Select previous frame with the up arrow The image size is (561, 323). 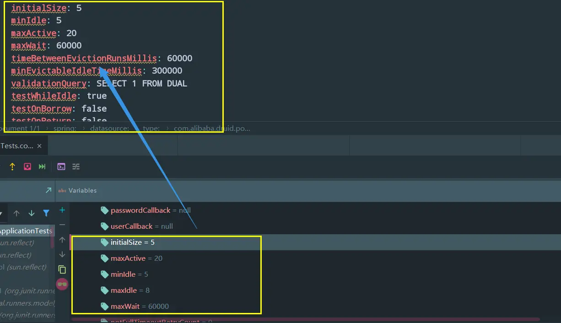pyautogui.click(x=16, y=213)
